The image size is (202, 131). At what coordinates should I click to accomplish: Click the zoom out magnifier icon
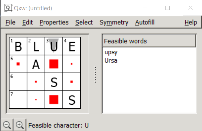pos(7,125)
